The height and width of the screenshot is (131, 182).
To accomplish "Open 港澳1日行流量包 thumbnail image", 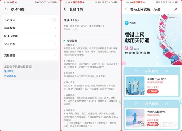I will (135, 85).
